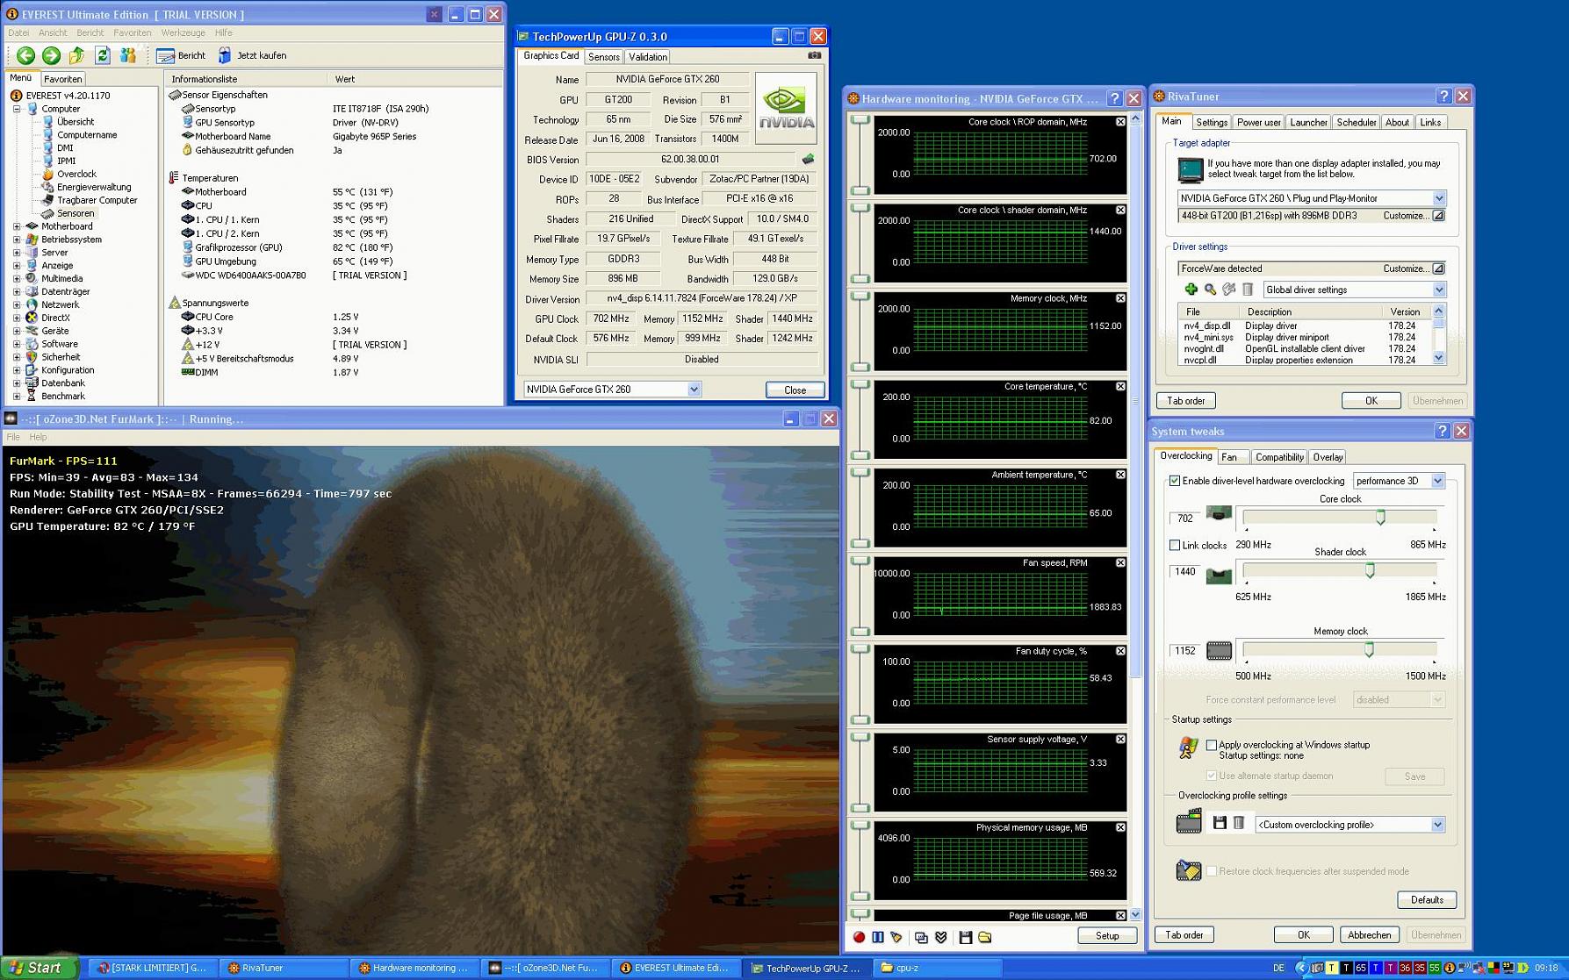Open the GPU-Z graphics card selector dropdown
Viewport: 1569px width, 980px height.
(x=694, y=390)
